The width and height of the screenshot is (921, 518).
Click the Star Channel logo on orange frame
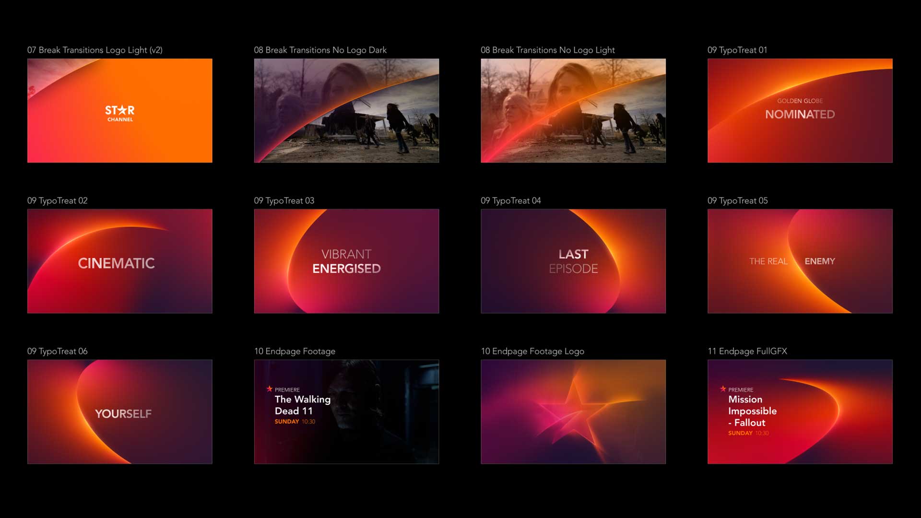click(x=120, y=113)
